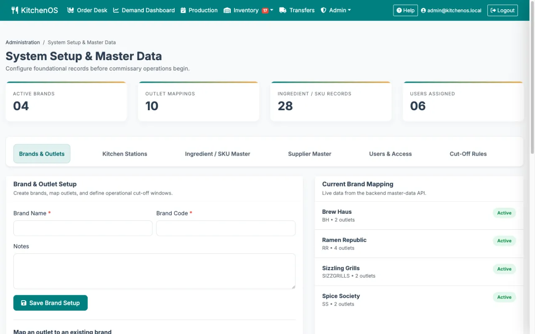
Task: Focus the Brand Code input field
Action: click(226, 228)
